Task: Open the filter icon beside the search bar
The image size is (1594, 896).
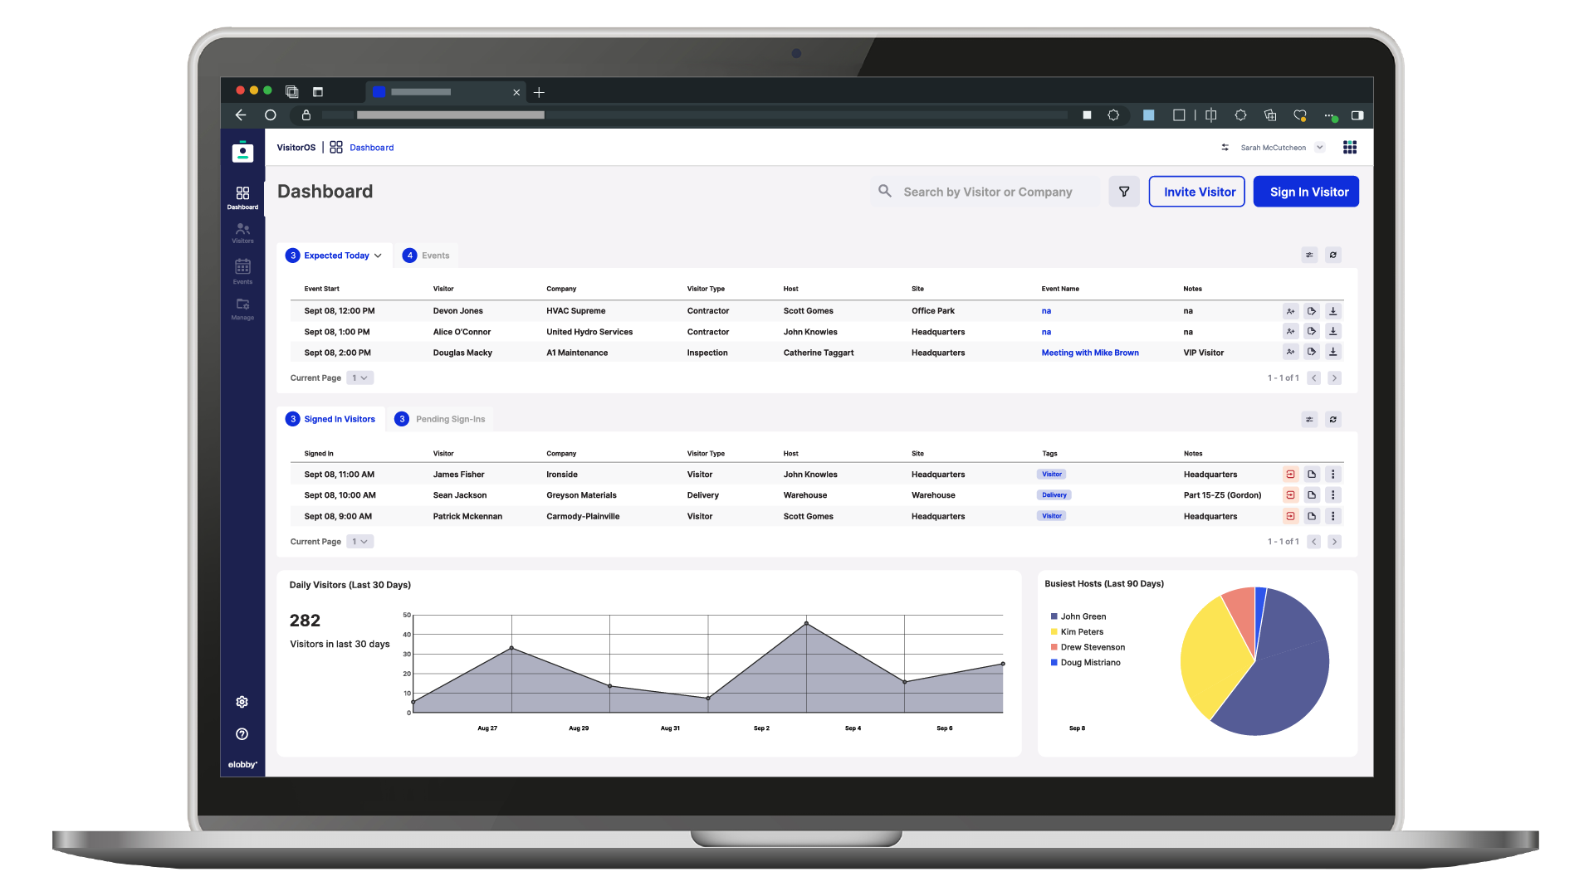Action: (x=1124, y=191)
